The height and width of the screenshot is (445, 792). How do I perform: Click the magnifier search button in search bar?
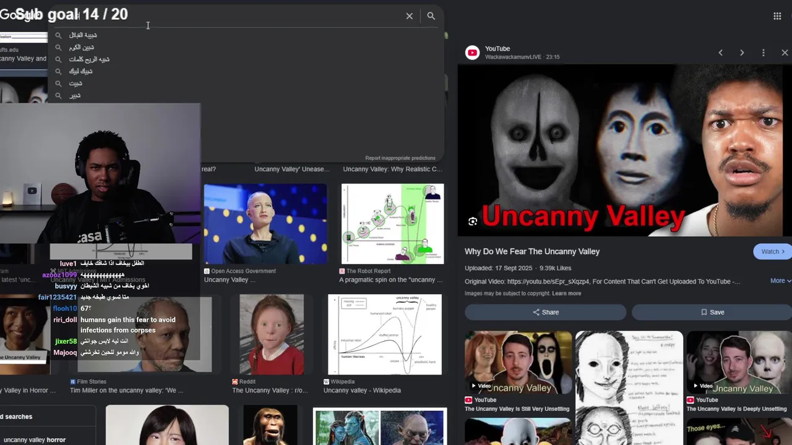pyautogui.click(x=431, y=16)
